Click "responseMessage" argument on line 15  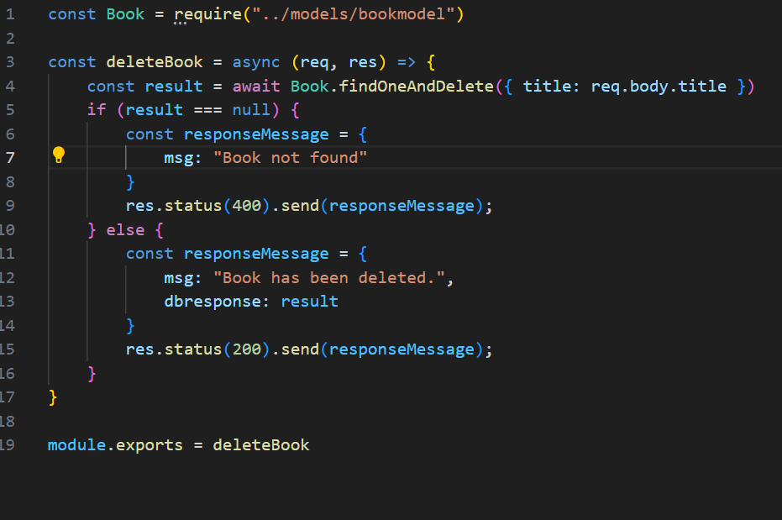401,349
